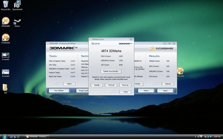
Task: Select the Screen01 image file icon
Action: [x=6, y=56]
